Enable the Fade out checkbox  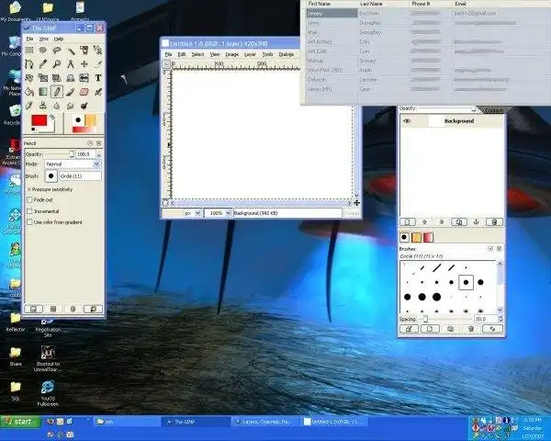30,199
